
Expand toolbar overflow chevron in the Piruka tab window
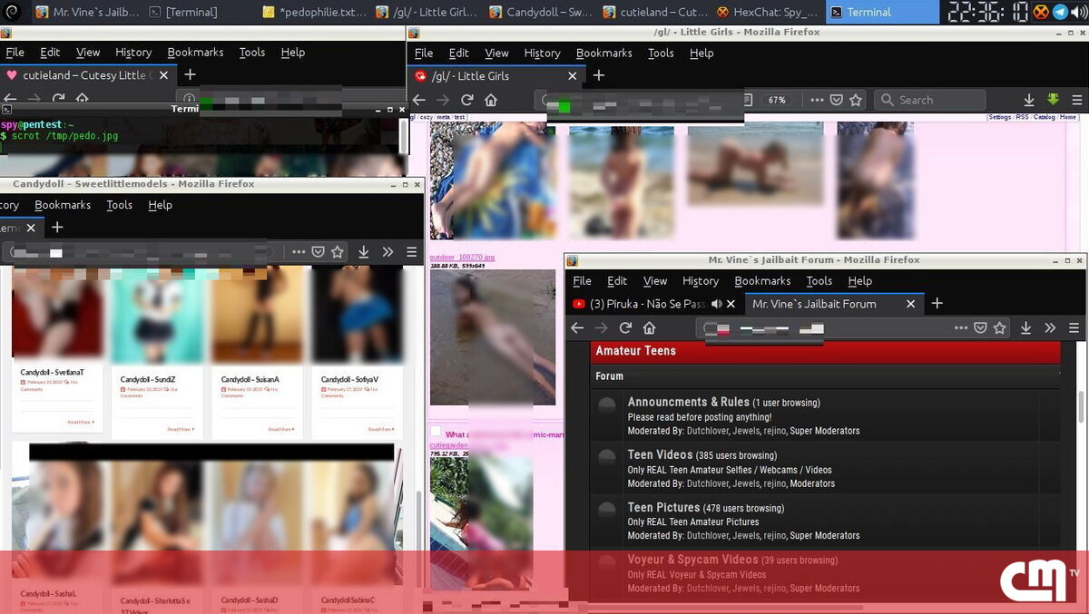click(x=1050, y=328)
